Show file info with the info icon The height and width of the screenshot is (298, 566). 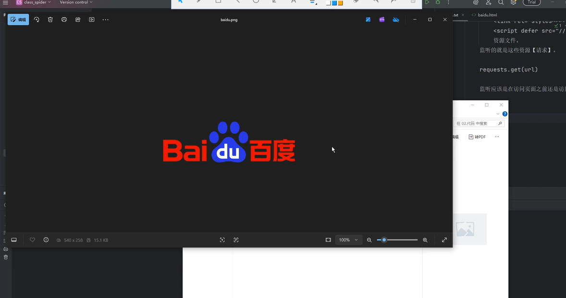[46, 240]
